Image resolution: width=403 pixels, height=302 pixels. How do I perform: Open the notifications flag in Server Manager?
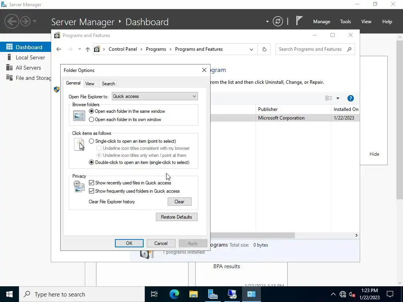pyautogui.click(x=299, y=20)
